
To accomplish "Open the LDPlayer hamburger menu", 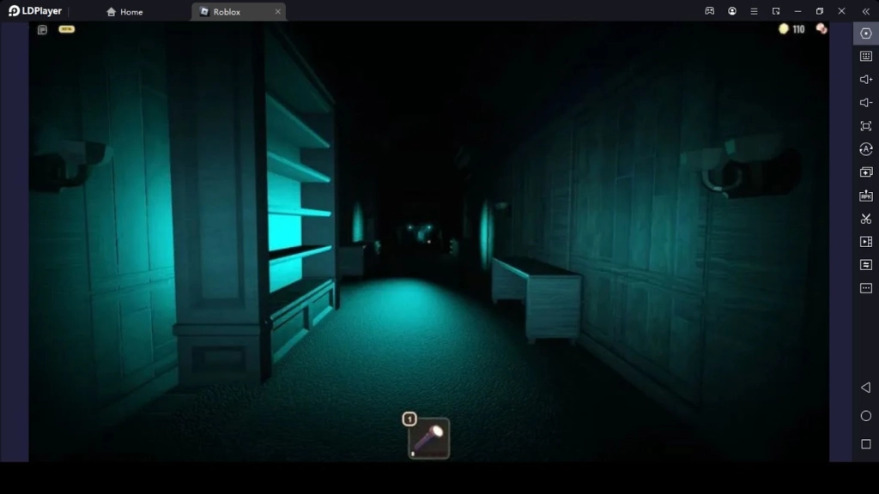I will point(754,11).
